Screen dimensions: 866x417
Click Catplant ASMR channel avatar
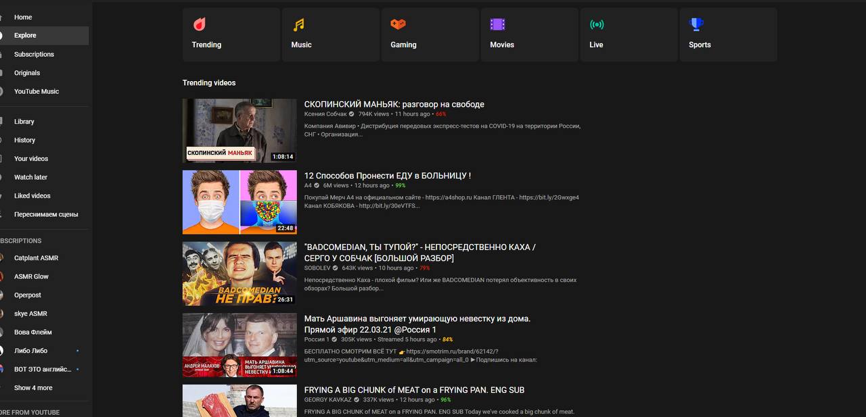tap(1, 258)
